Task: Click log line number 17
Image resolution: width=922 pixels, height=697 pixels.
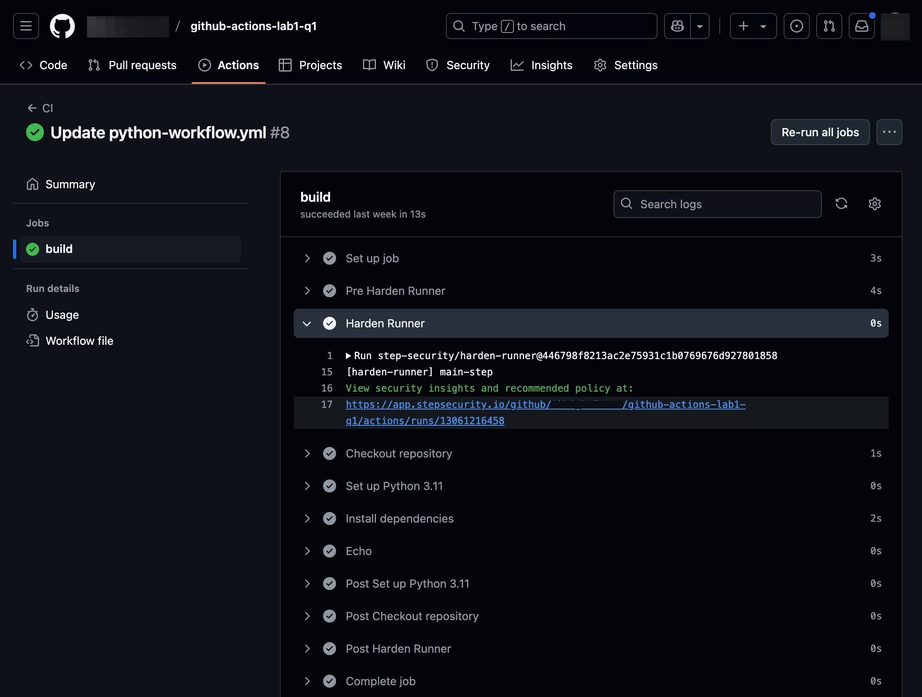Action: click(x=327, y=405)
